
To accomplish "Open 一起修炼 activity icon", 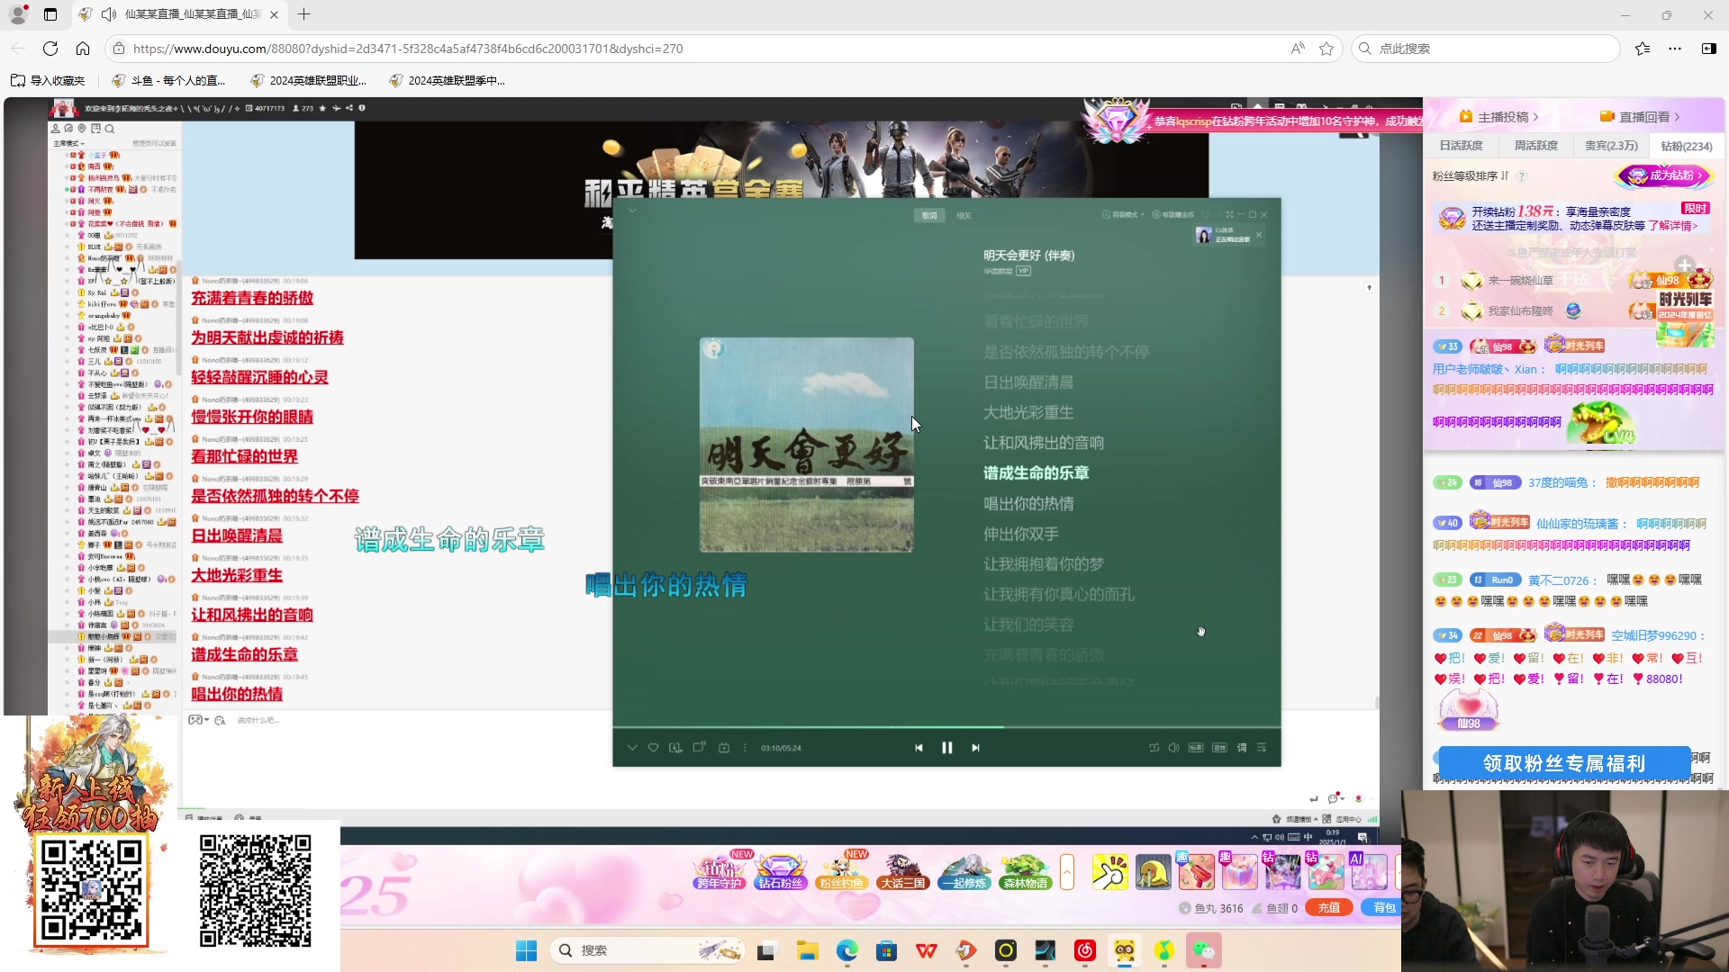I will click(x=964, y=872).
